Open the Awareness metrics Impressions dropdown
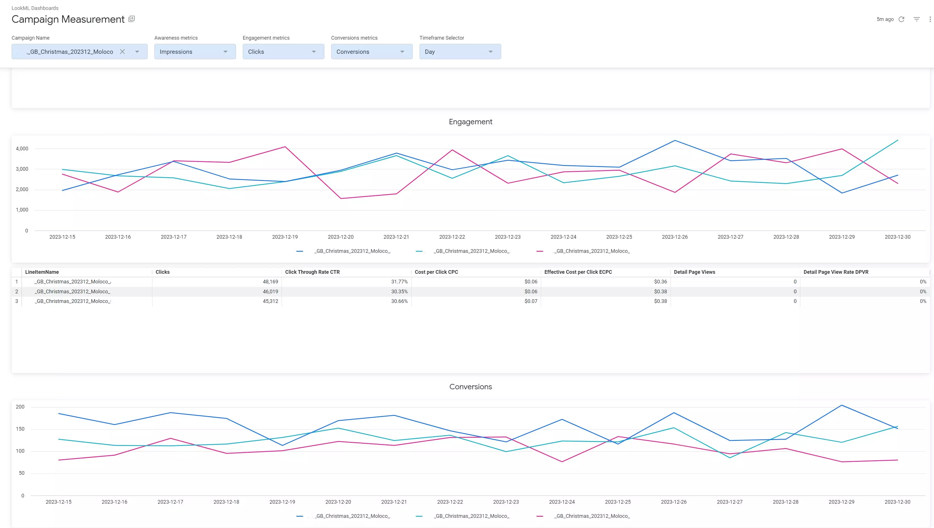Viewport: 934px width, 528px height. click(195, 52)
